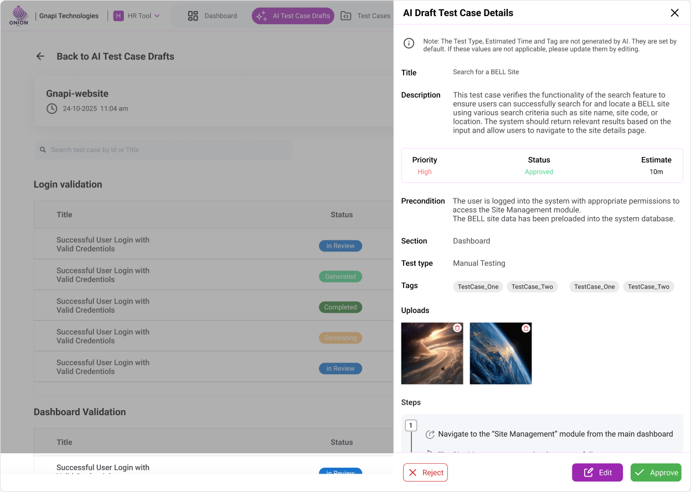691x492 pixels.
Task: Approve the draft test case
Action: coord(656,473)
